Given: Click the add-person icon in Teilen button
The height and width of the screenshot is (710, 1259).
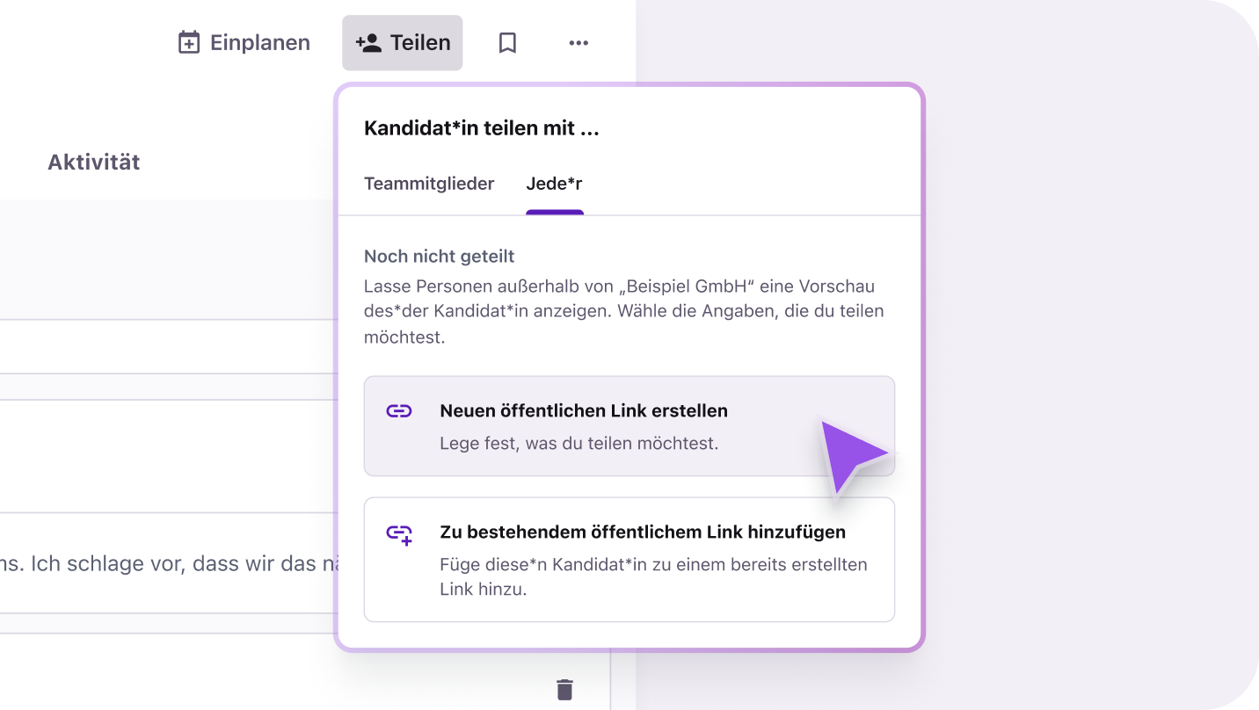Looking at the screenshot, I should (x=368, y=43).
